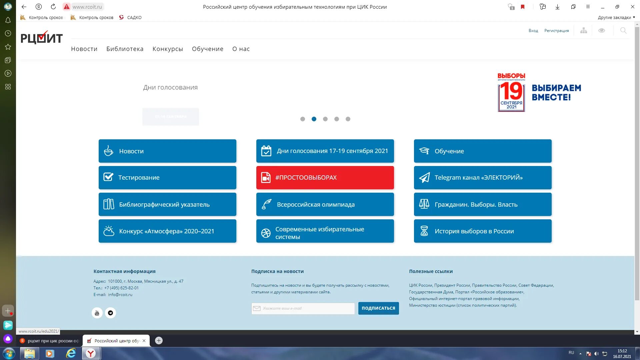Screen dimensions: 640x360
Task: Click the red bookmark icon in the address bar
Action: pyautogui.click(x=523, y=7)
